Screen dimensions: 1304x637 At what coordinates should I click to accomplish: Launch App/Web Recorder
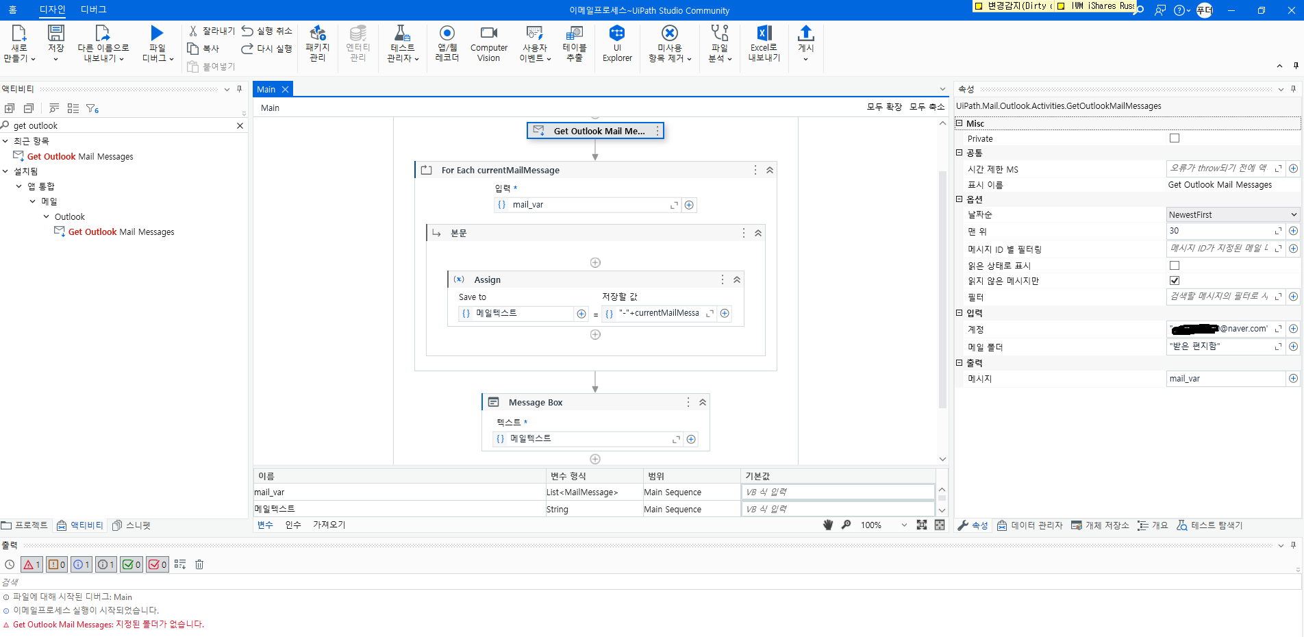[447, 32]
